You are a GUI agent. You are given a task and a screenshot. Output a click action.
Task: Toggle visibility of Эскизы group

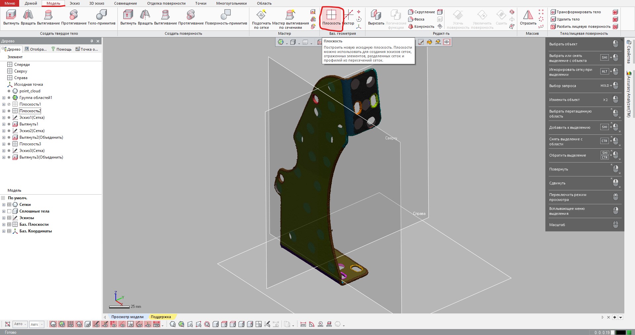point(9,218)
